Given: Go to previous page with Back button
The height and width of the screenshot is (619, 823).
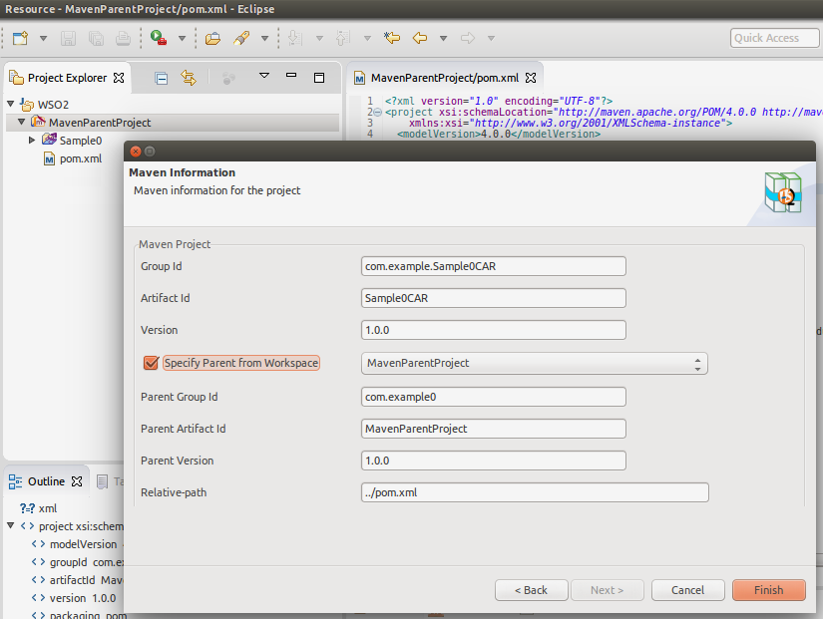Looking at the screenshot, I should [531, 590].
